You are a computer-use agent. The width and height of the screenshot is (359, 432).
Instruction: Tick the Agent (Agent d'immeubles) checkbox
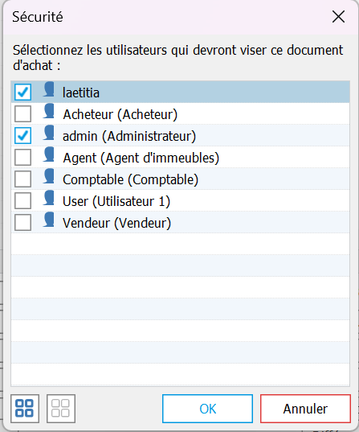click(22, 158)
